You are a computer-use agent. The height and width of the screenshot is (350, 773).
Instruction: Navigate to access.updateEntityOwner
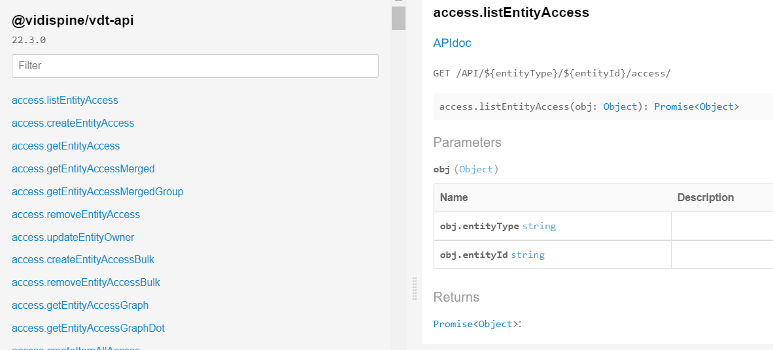pos(73,238)
